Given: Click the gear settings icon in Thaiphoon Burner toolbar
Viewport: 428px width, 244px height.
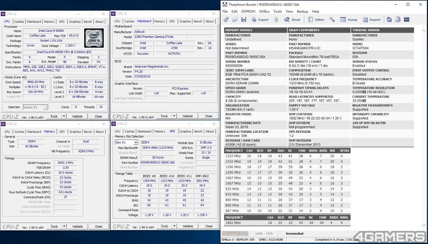Looking at the screenshot, I should [226, 20].
